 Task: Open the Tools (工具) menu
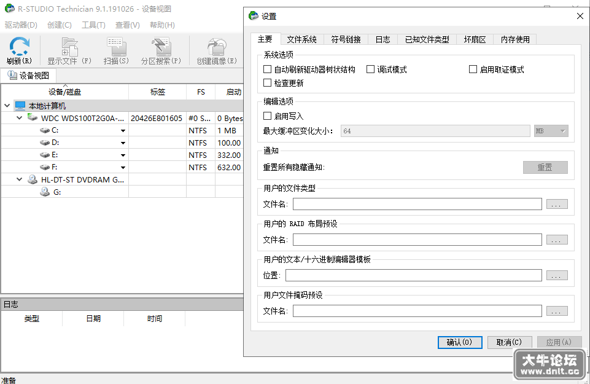click(x=94, y=25)
